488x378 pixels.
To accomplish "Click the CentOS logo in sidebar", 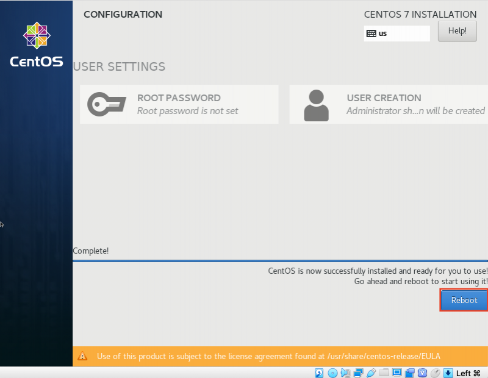I will coord(37,45).
